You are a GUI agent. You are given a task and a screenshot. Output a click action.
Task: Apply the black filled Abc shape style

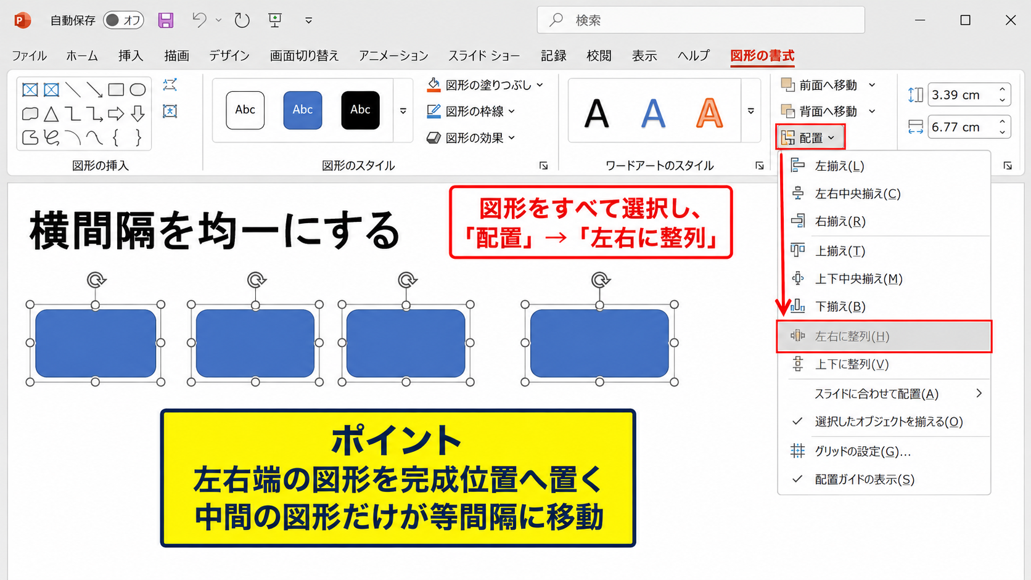tap(361, 110)
